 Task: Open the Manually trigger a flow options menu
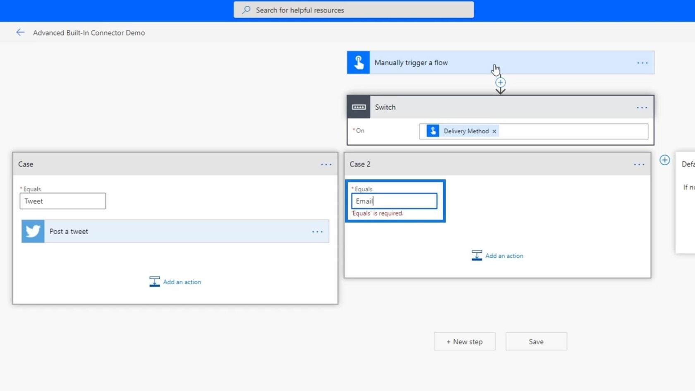coord(642,63)
